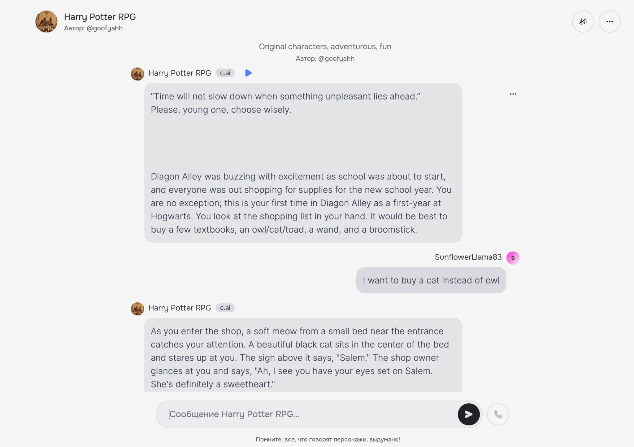This screenshot has width=634, height=447.
Task: Click the Harry Potter RPG header avatar
Action: click(x=46, y=22)
